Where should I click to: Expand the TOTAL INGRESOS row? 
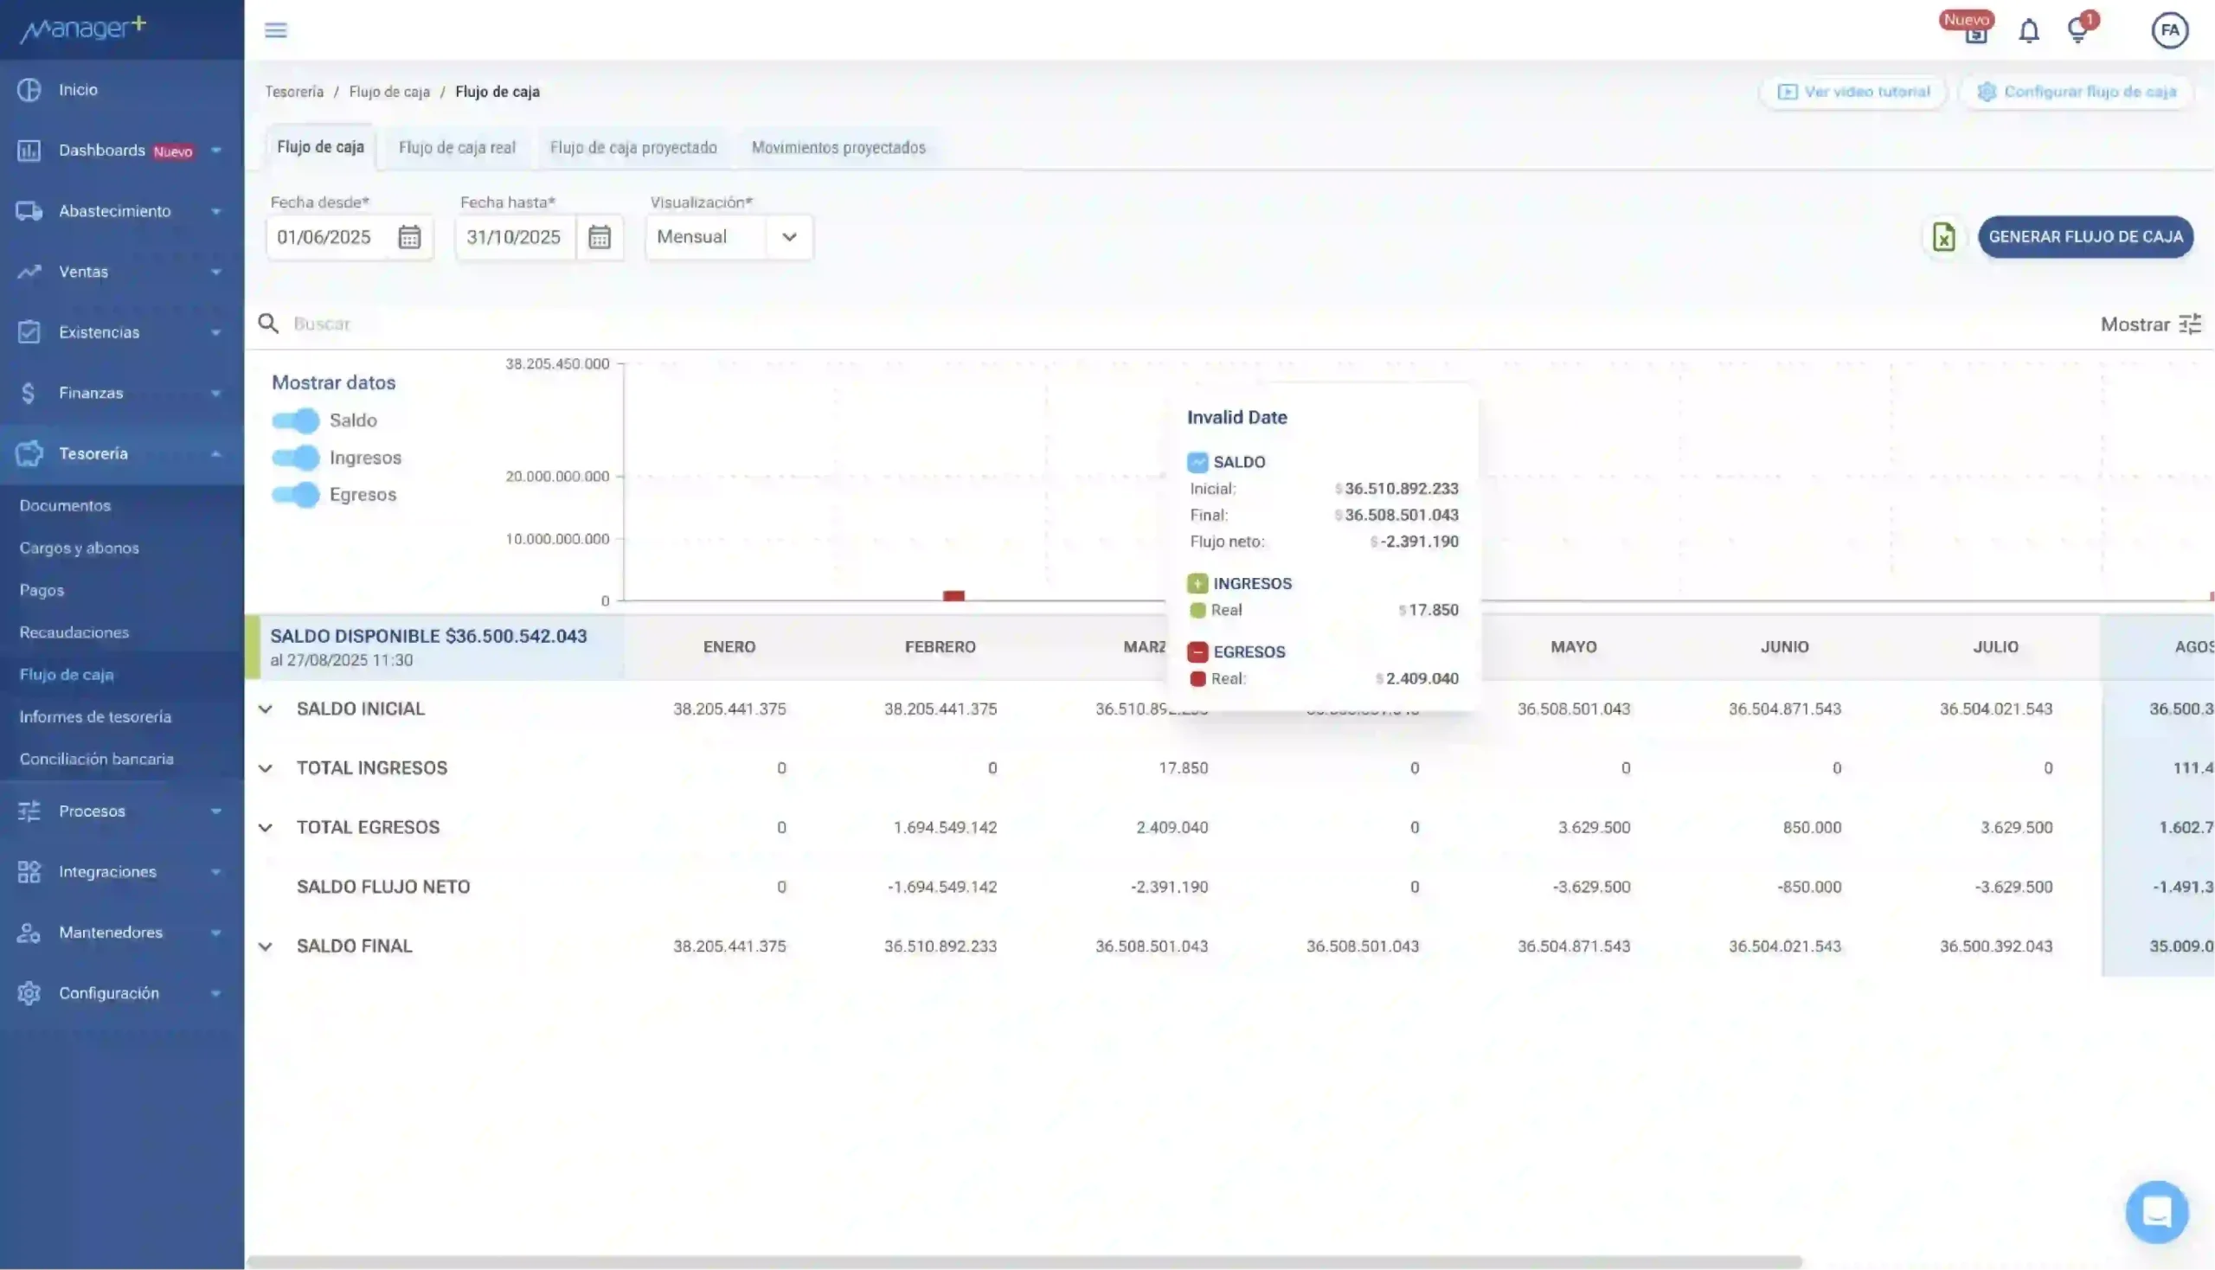(266, 768)
